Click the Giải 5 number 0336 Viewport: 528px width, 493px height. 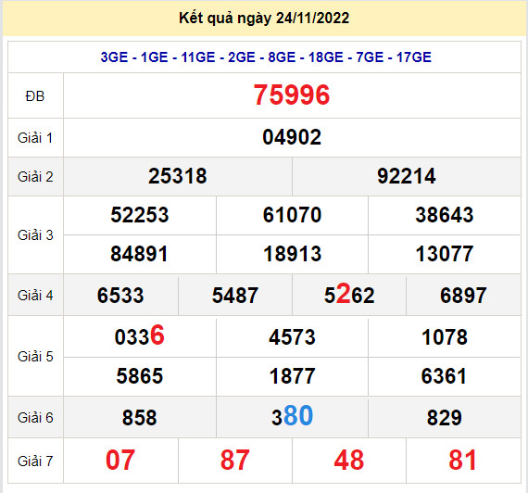click(139, 335)
